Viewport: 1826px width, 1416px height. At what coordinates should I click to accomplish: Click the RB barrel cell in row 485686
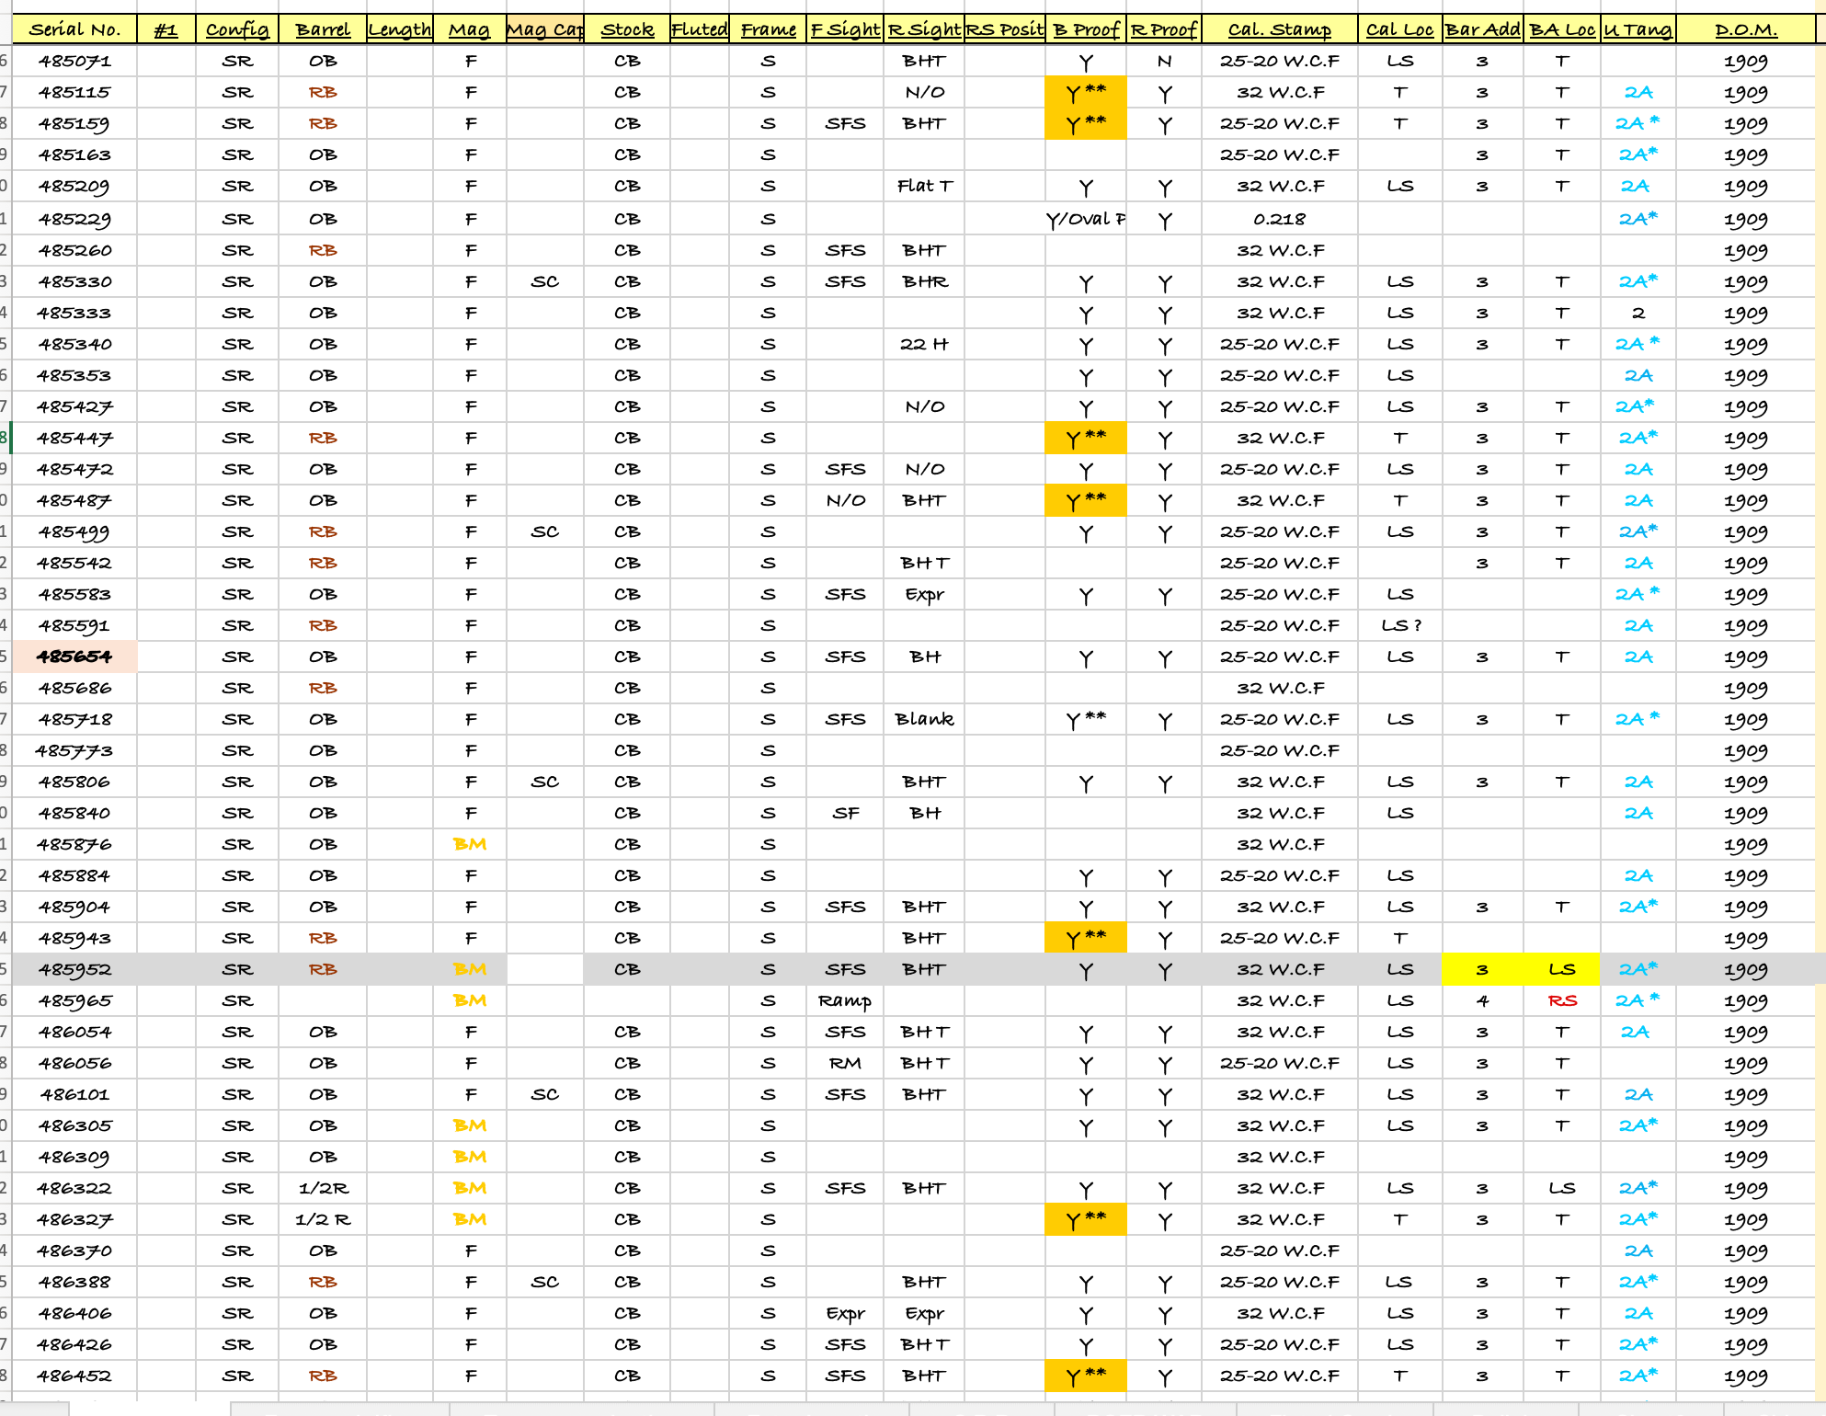[x=323, y=688]
